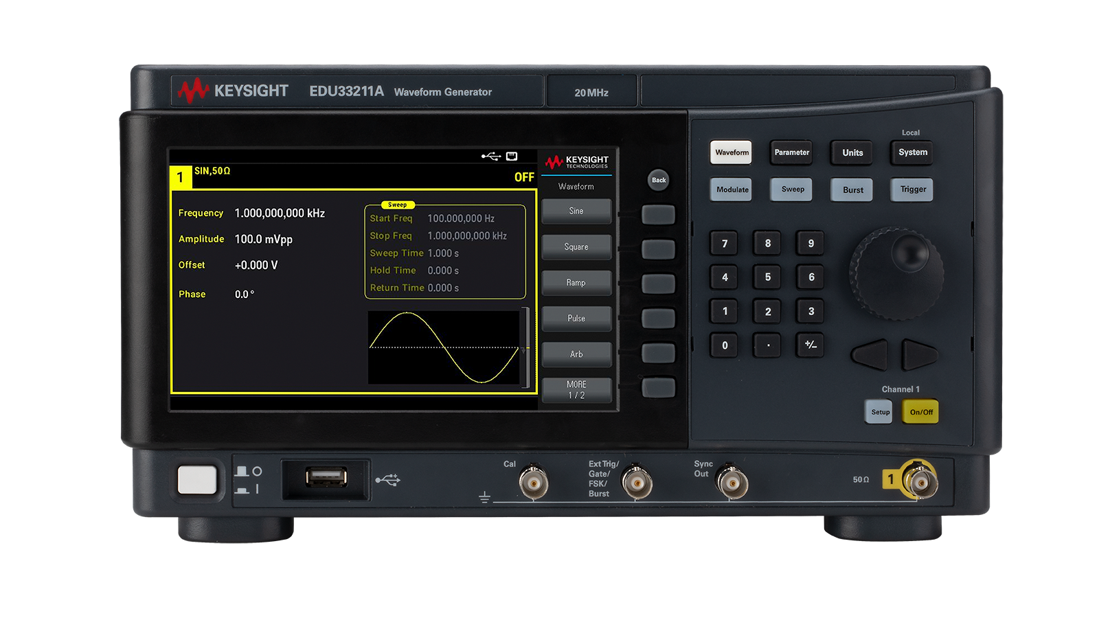
Task: Open the Units selection button
Action: 852,152
